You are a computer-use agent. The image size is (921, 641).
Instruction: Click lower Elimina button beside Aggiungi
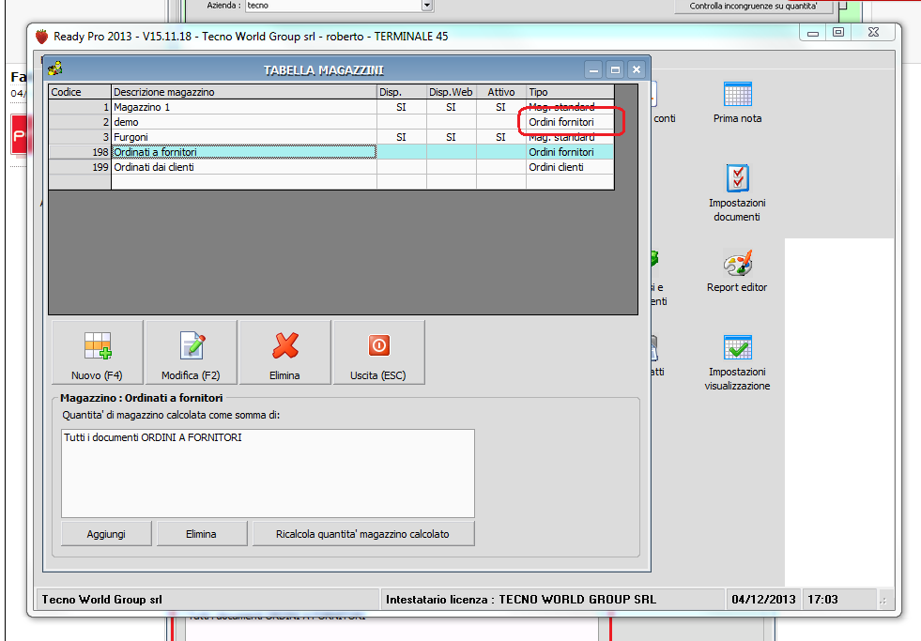tap(202, 534)
